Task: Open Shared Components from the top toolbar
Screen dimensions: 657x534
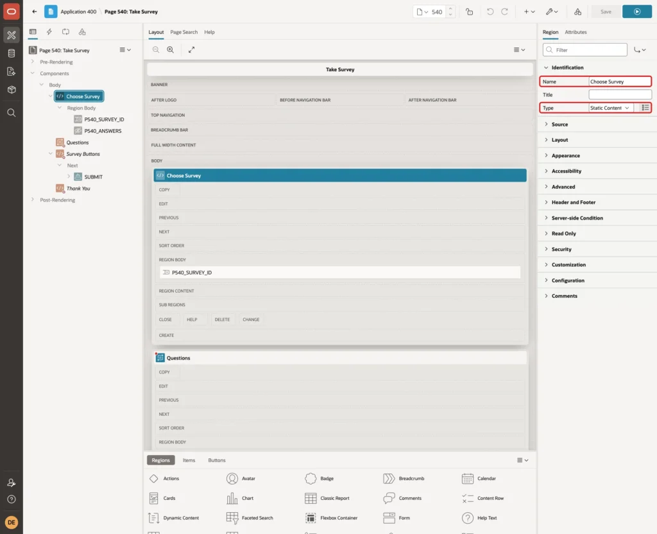Action: click(x=578, y=12)
